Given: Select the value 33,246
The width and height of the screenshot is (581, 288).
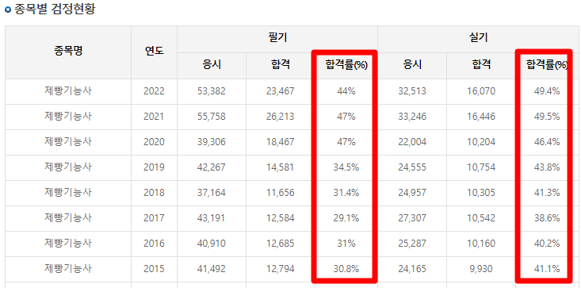Looking at the screenshot, I should tap(412, 117).
